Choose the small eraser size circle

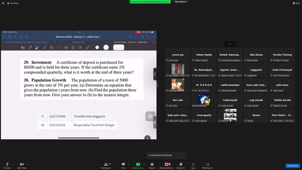coord(97,47)
